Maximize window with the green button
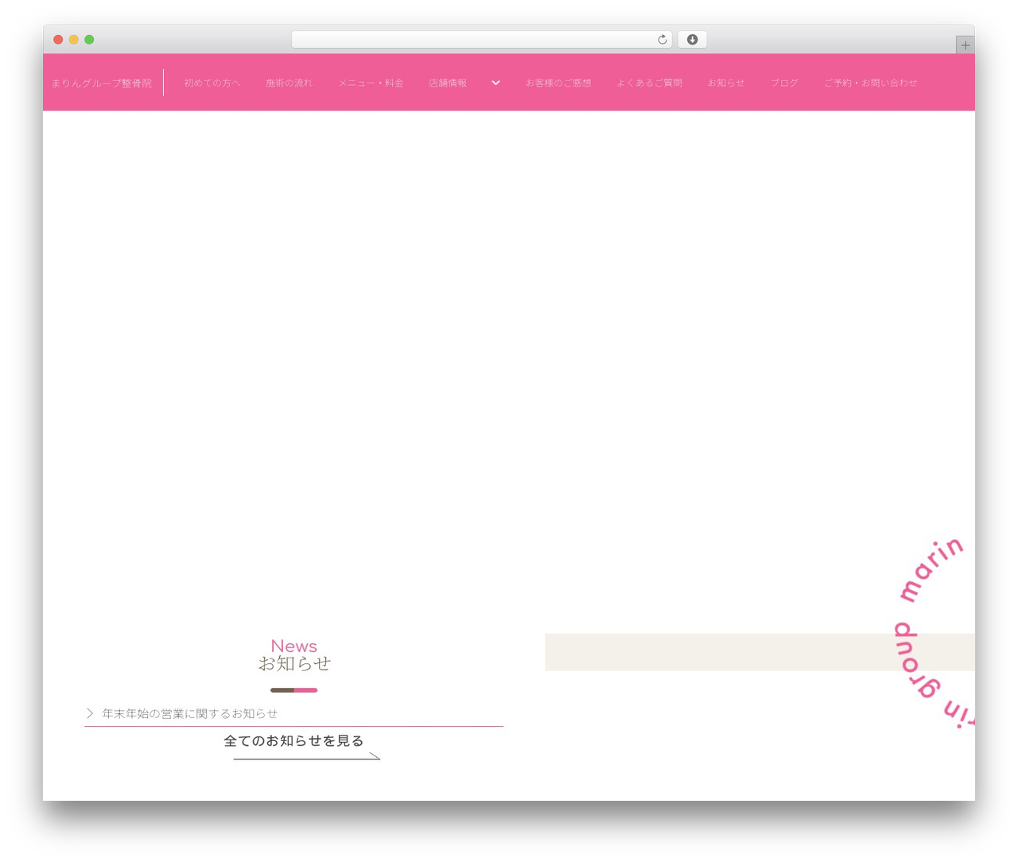The image size is (1018, 862). pyautogui.click(x=89, y=40)
